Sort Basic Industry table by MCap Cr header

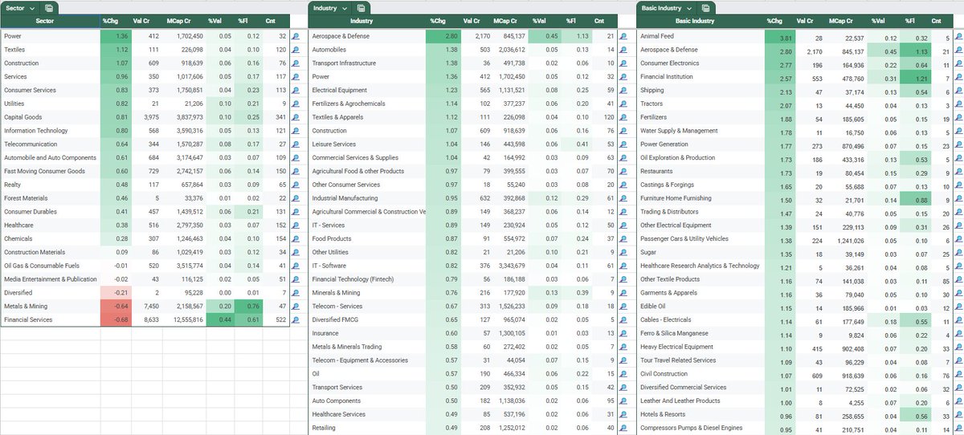[847, 21]
